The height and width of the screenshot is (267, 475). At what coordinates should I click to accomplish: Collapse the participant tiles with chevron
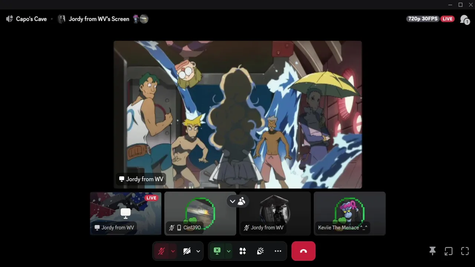[232, 201]
